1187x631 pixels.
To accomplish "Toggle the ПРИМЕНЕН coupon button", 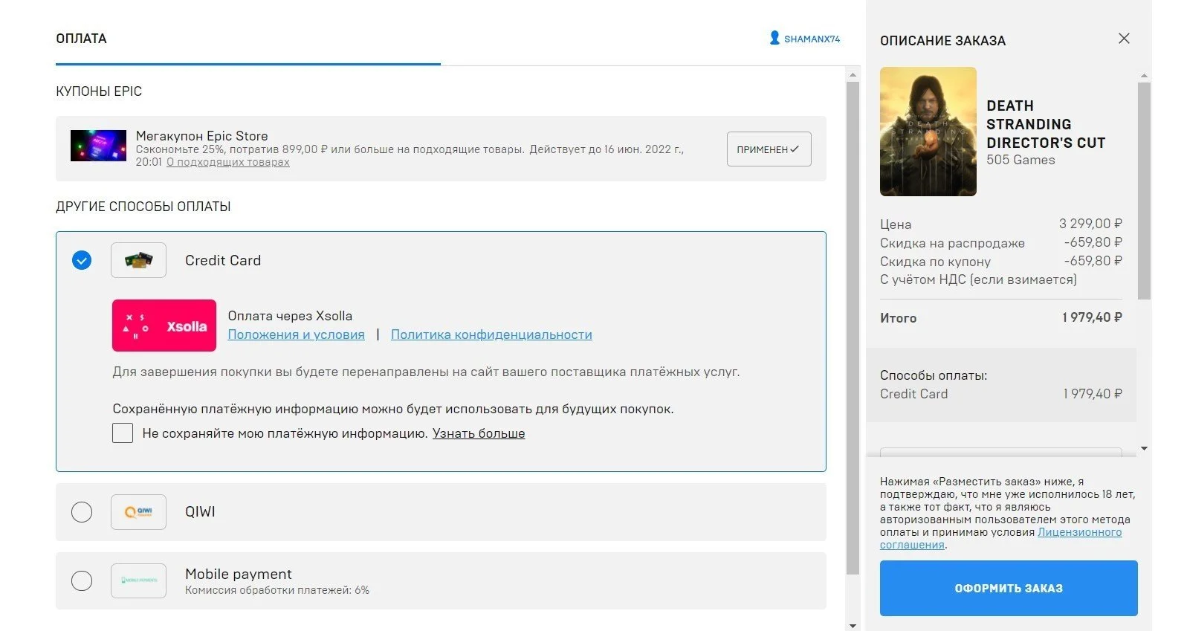I will pos(769,149).
